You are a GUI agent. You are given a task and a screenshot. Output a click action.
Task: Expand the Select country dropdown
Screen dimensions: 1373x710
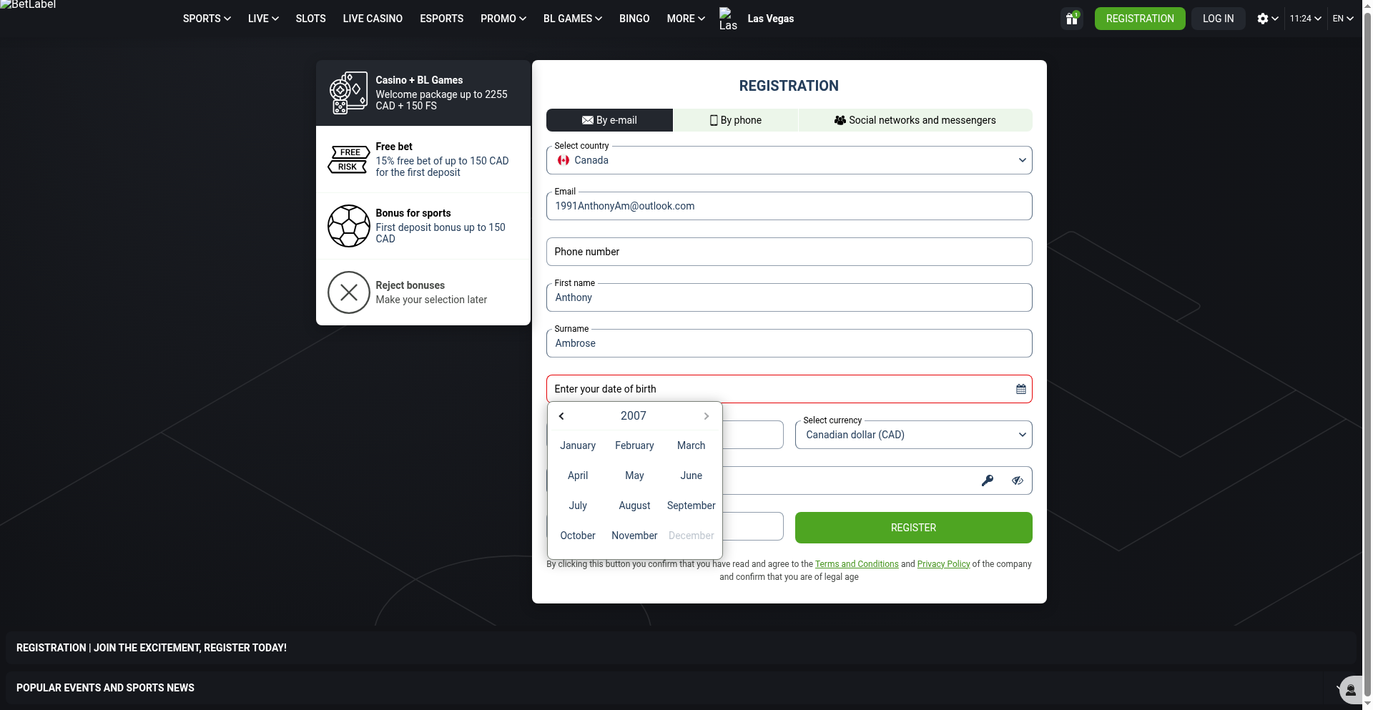coord(789,160)
